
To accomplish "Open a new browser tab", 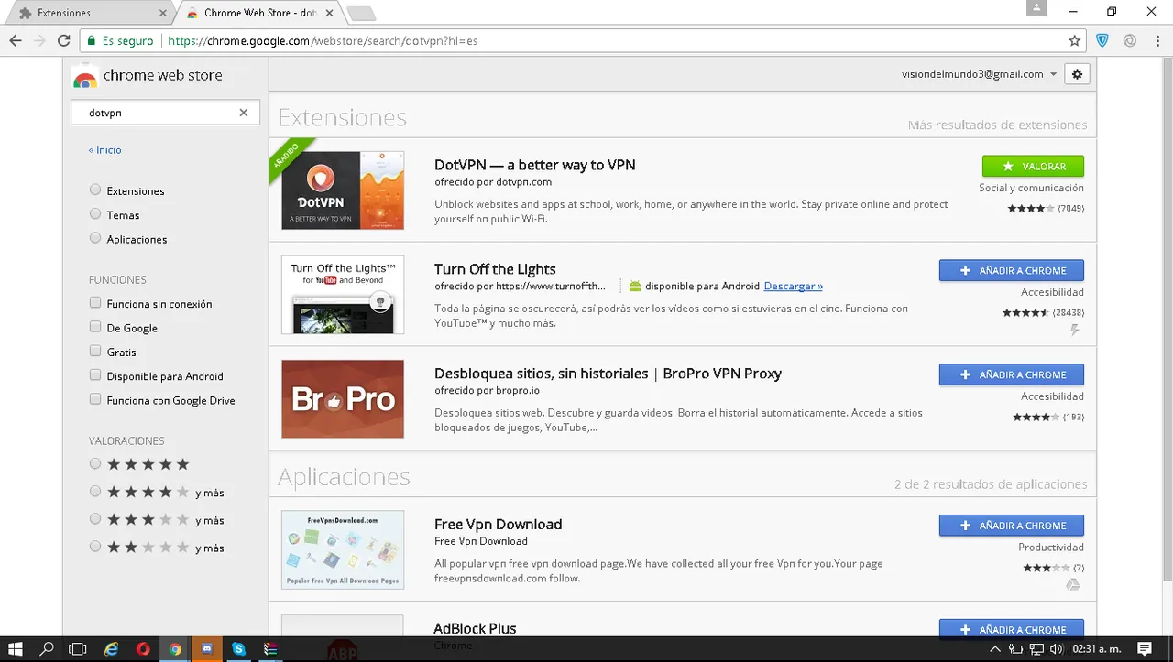I will (x=361, y=13).
